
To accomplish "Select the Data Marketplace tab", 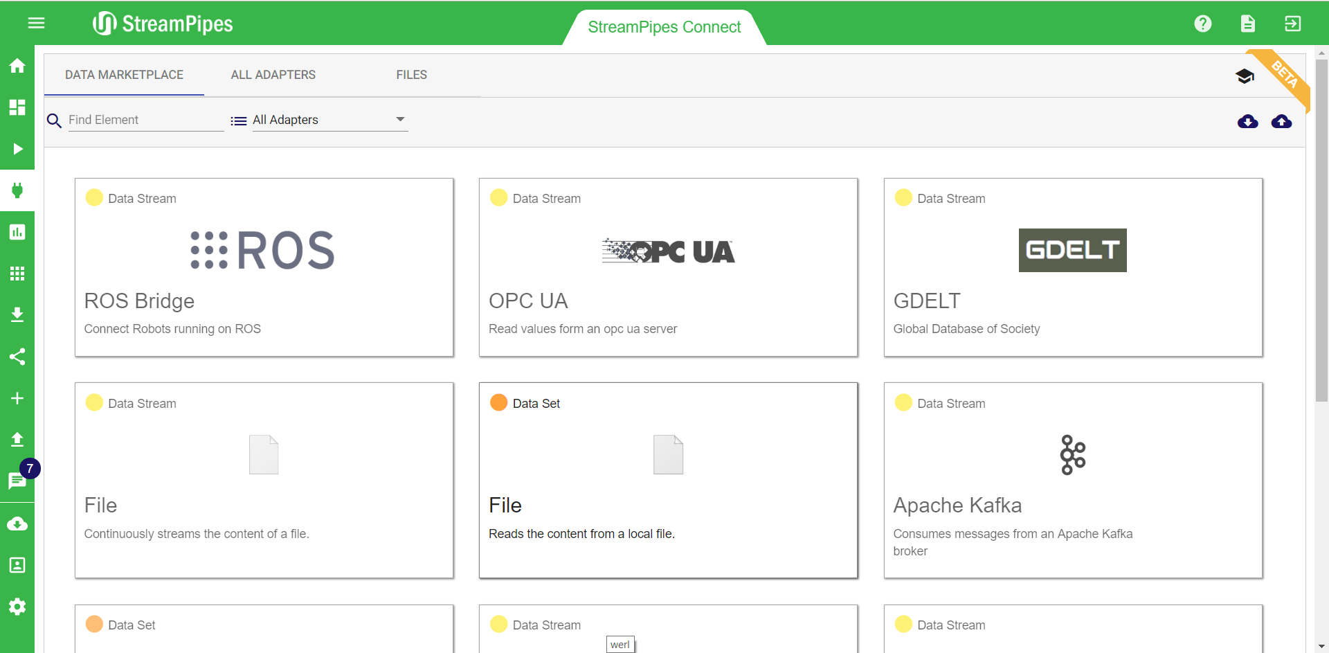I will point(124,75).
